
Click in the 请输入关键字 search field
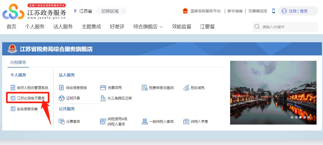click(285, 27)
